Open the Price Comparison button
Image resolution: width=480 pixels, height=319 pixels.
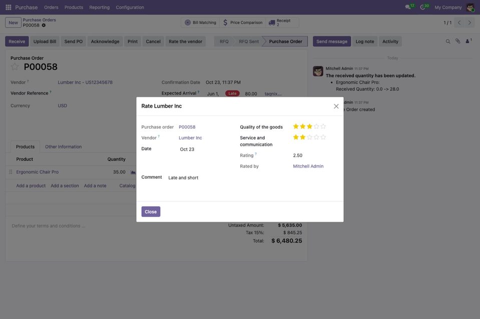tap(242, 22)
